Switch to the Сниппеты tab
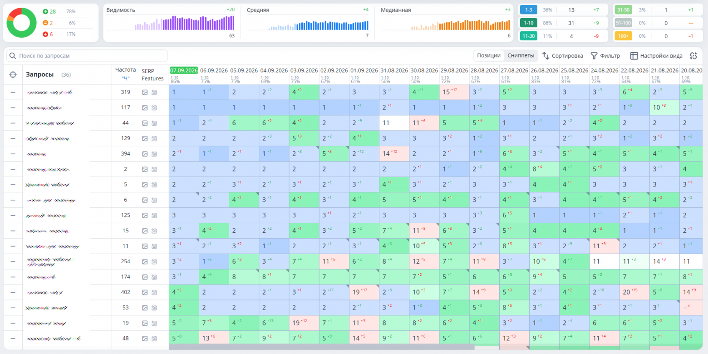708x354 pixels. tap(521, 56)
